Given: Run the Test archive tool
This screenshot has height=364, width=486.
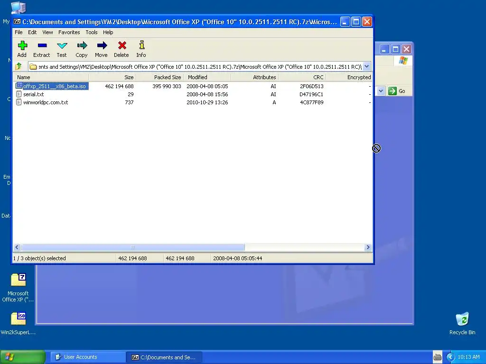Looking at the screenshot, I should coord(62,46).
